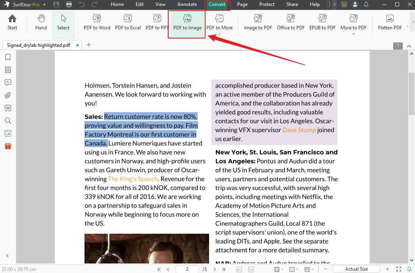Open the Actual Size zoom dropdown
The width and height of the screenshot is (415, 273).
pos(357,269)
